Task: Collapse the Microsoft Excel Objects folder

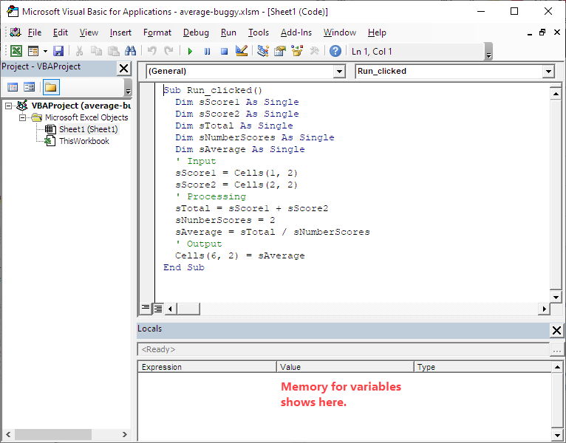Action: [22, 117]
